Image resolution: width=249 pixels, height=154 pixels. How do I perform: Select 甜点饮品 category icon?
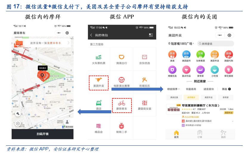click(186, 71)
